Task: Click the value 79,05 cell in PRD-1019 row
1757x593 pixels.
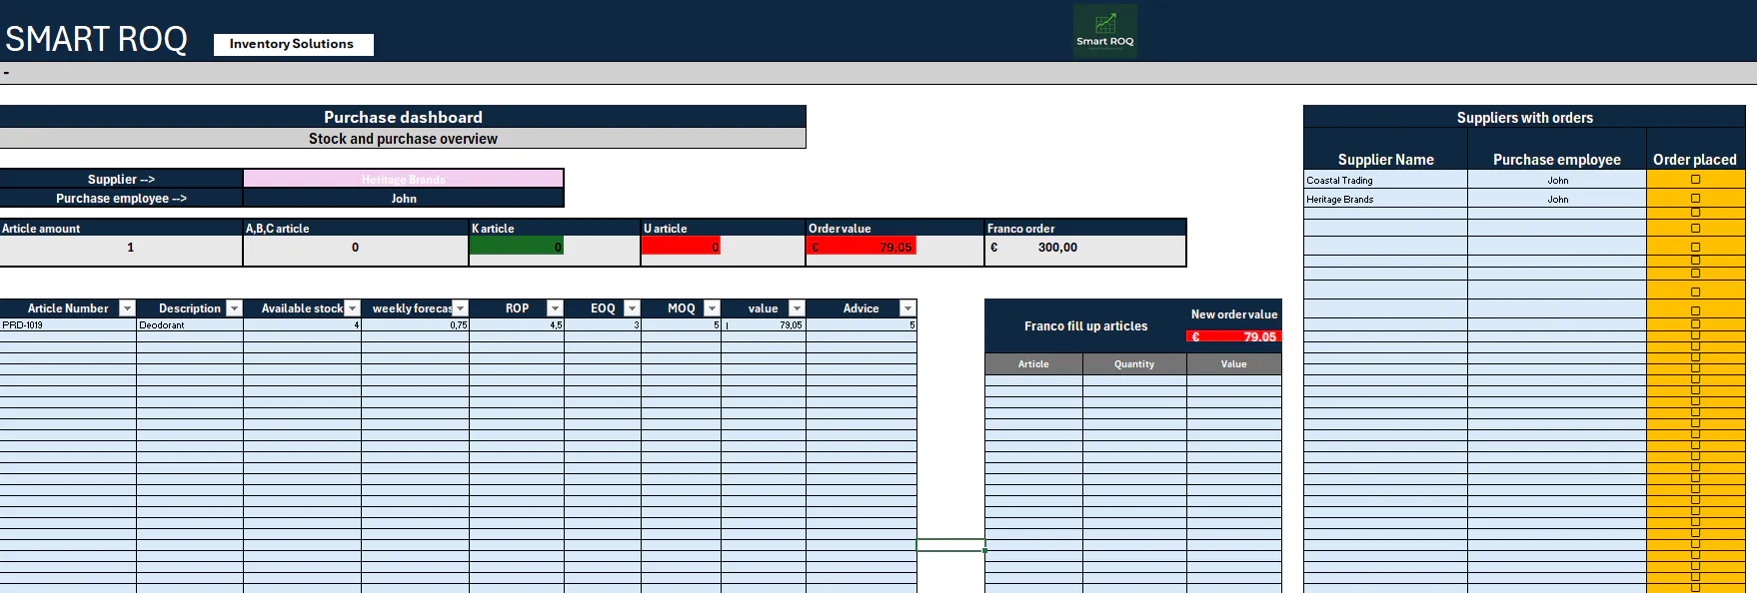Action: tap(764, 325)
